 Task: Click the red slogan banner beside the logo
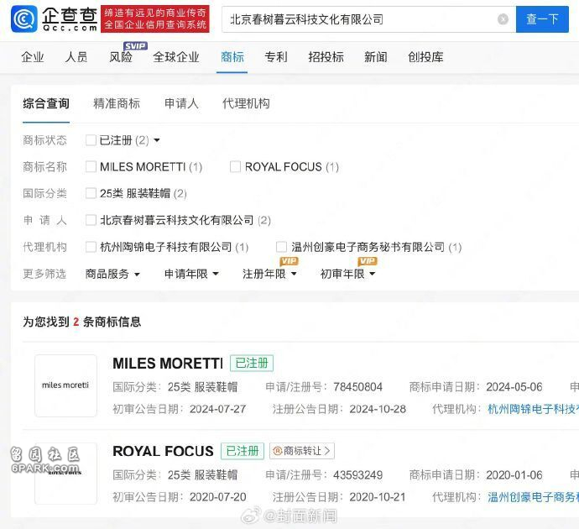coord(155,18)
